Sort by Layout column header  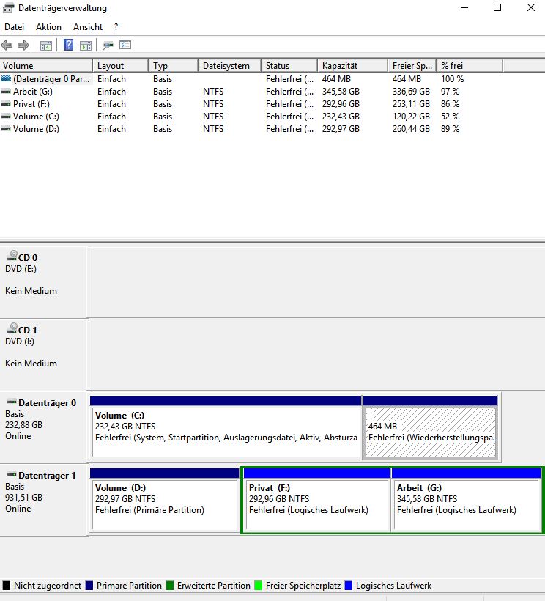[120, 65]
